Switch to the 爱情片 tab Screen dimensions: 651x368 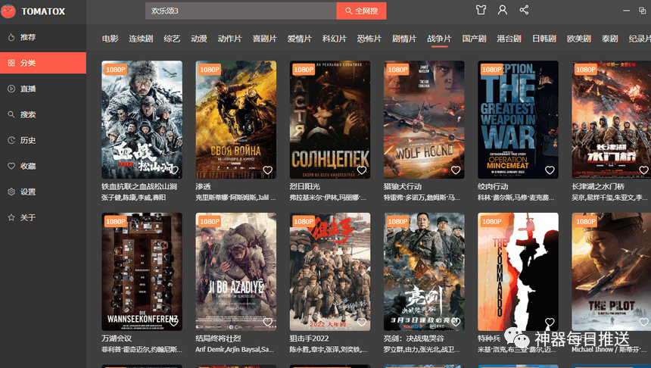pos(299,39)
